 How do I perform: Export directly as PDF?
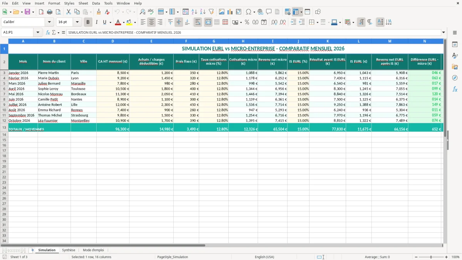[41, 12]
